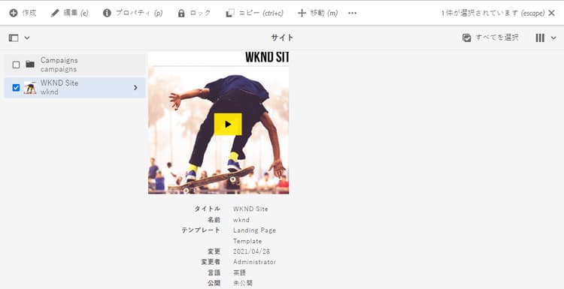Open the more actions ellipsis menu
Viewport: 564px width, 289px height.
(x=353, y=14)
